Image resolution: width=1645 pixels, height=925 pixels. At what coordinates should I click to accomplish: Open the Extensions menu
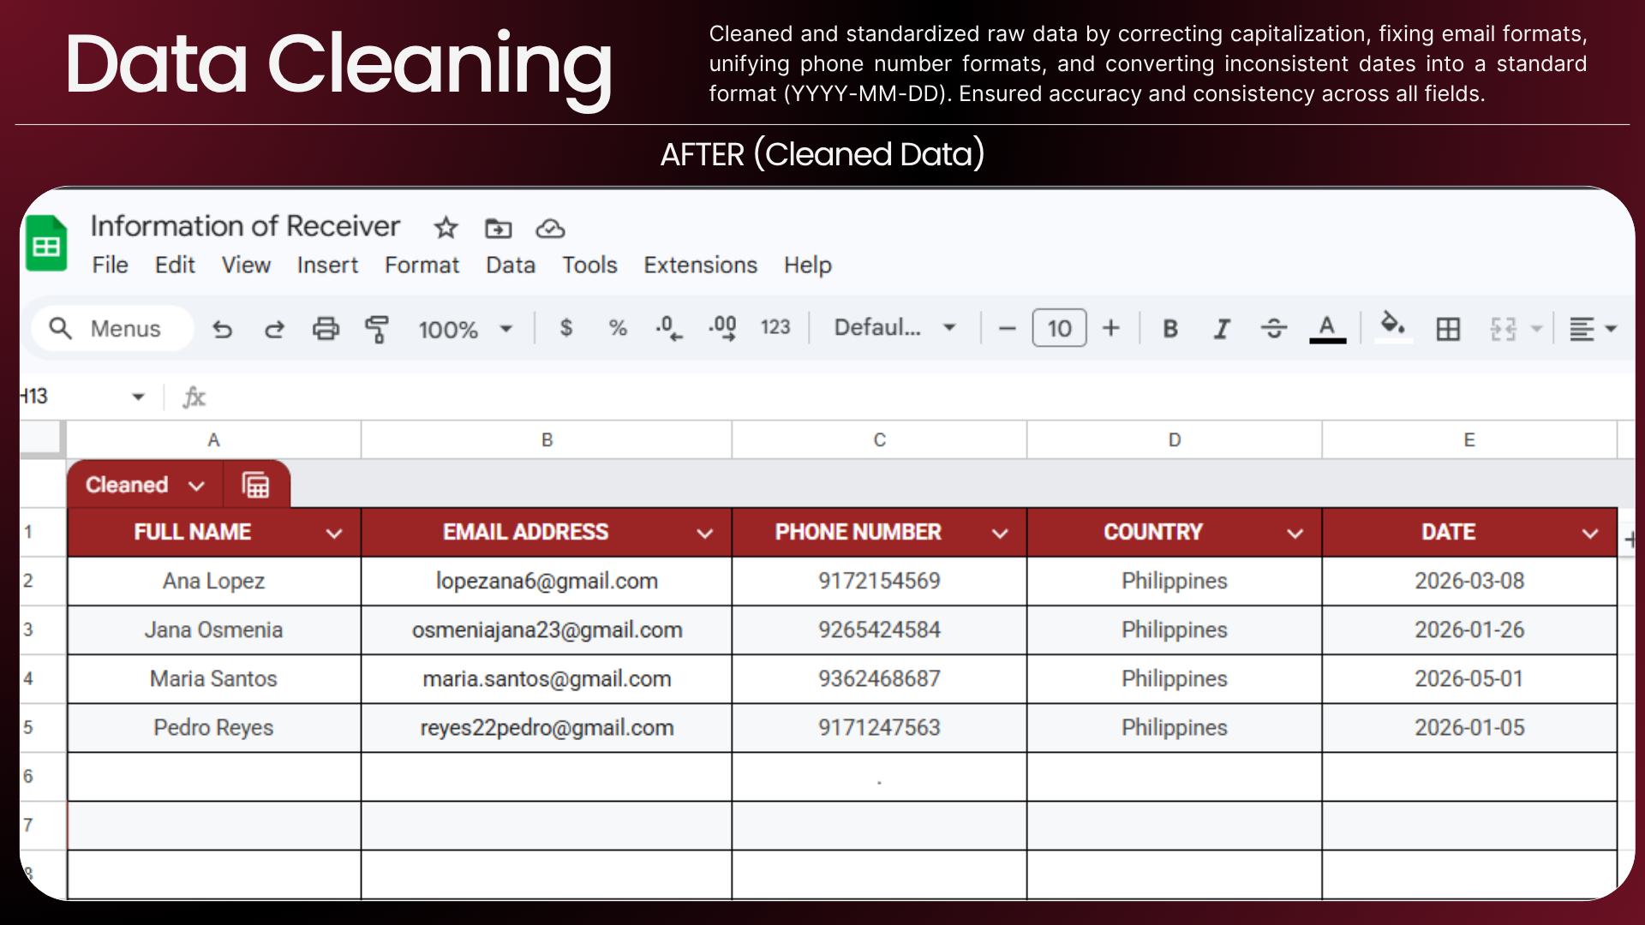700,266
